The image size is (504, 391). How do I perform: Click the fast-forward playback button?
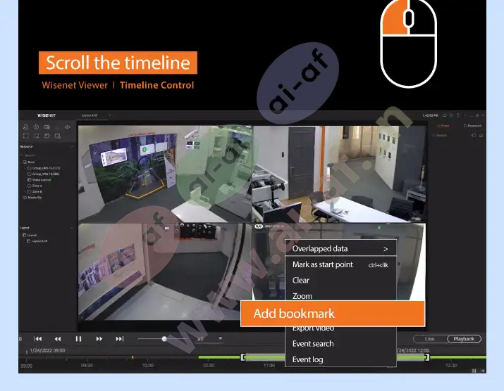99,339
